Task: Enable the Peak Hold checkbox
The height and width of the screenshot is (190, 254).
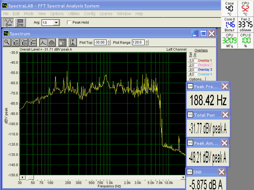Action: click(69, 22)
